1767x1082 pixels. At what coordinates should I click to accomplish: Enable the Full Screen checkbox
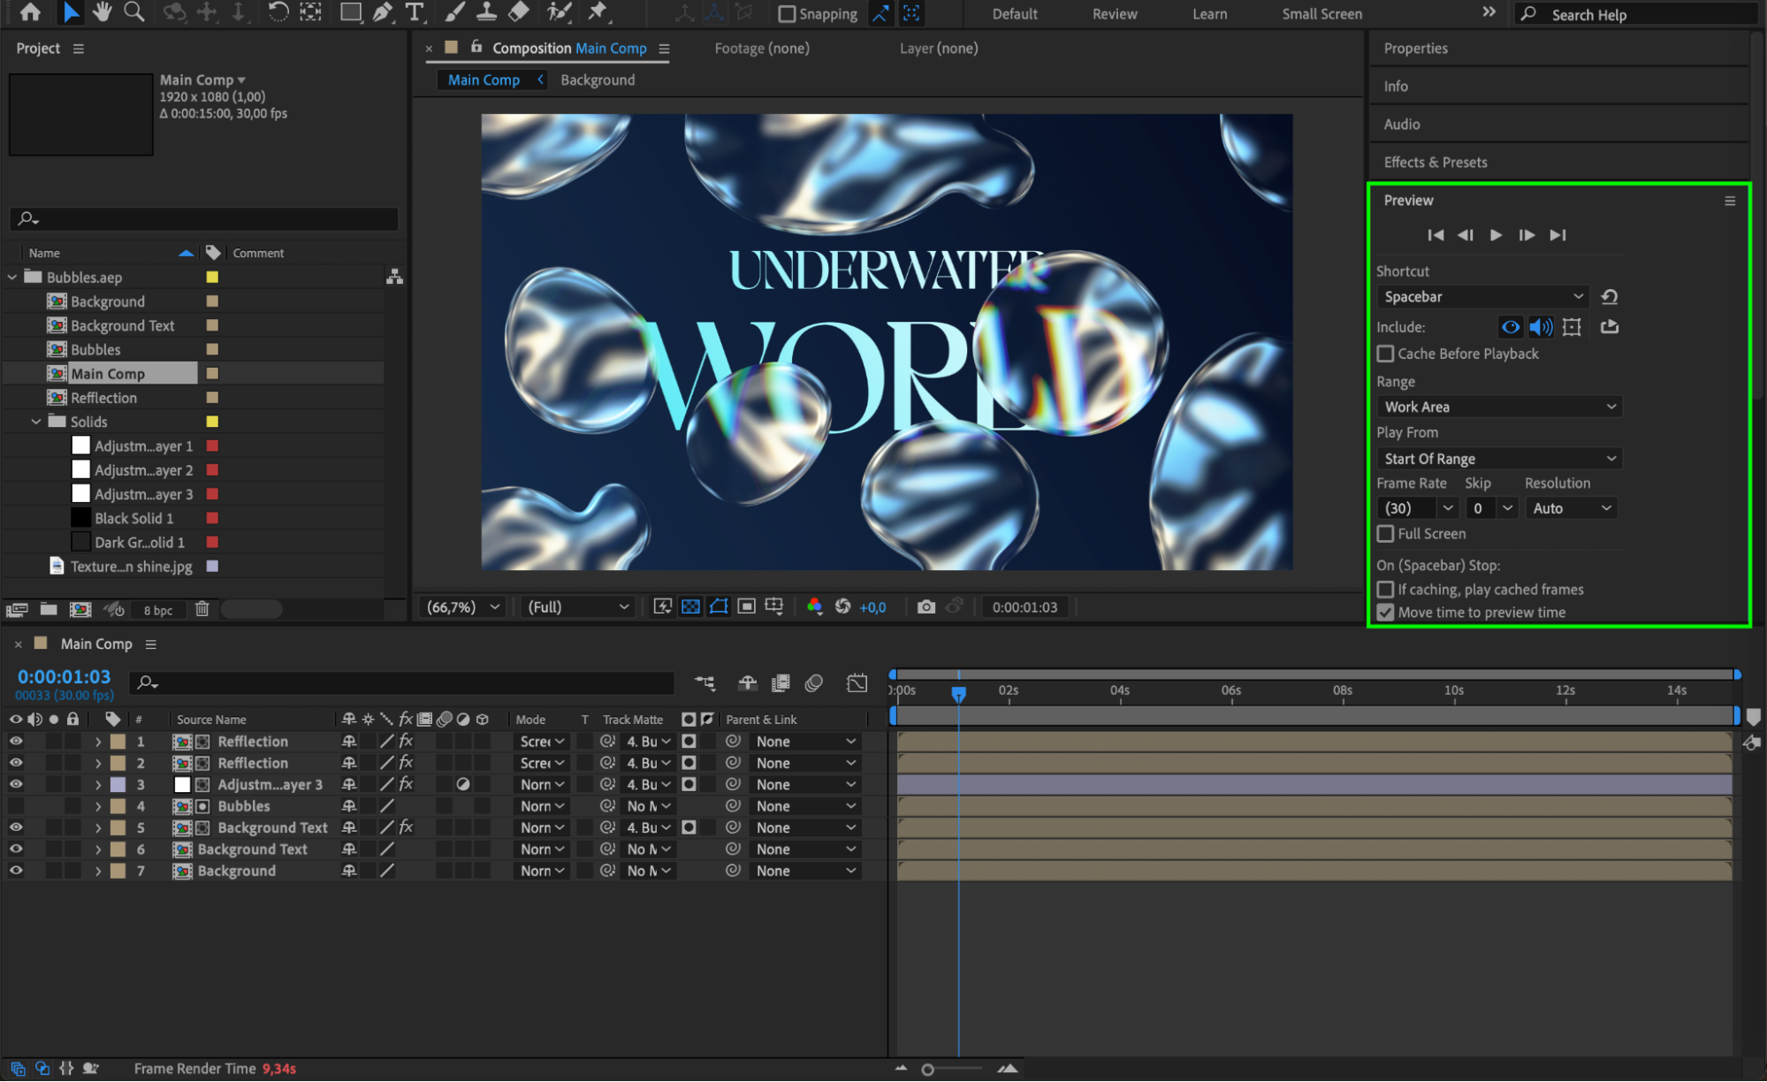[x=1385, y=534]
